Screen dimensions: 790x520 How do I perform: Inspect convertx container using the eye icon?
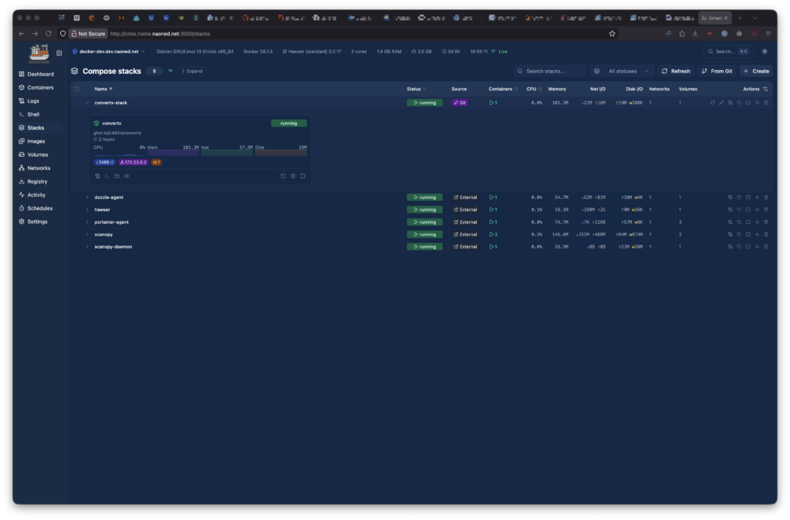tap(127, 176)
